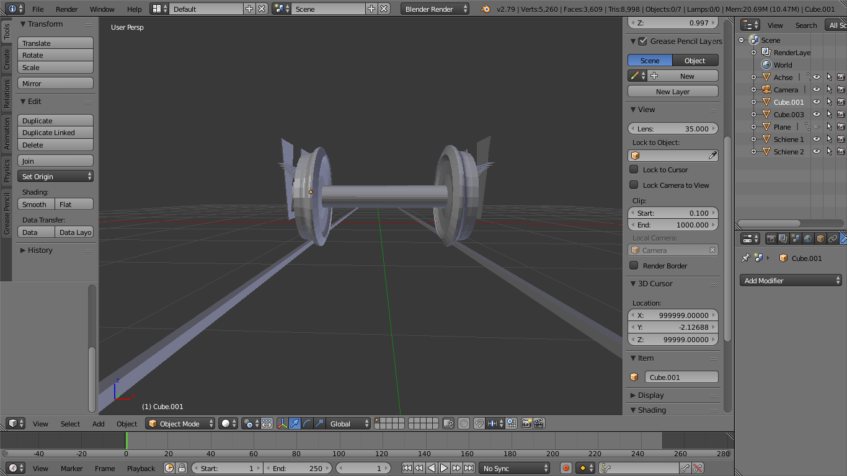Image resolution: width=847 pixels, height=476 pixels.
Task: Click the snap magnet icon
Action: [479, 424]
